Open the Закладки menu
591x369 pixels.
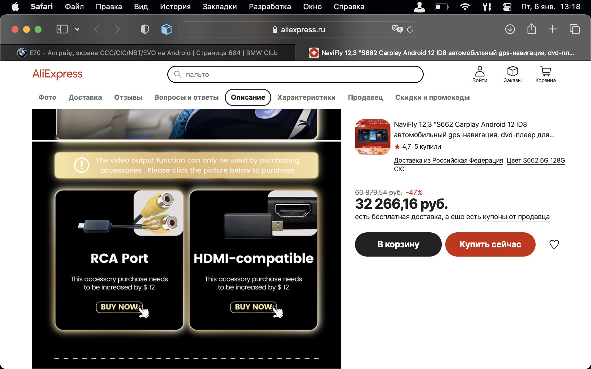(220, 6)
